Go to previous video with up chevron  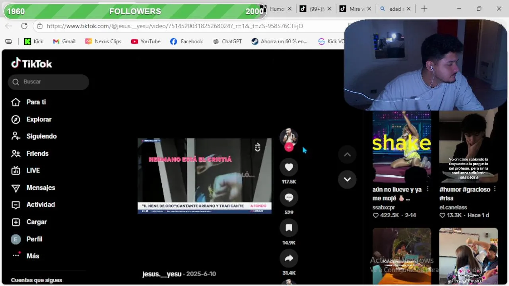click(347, 155)
